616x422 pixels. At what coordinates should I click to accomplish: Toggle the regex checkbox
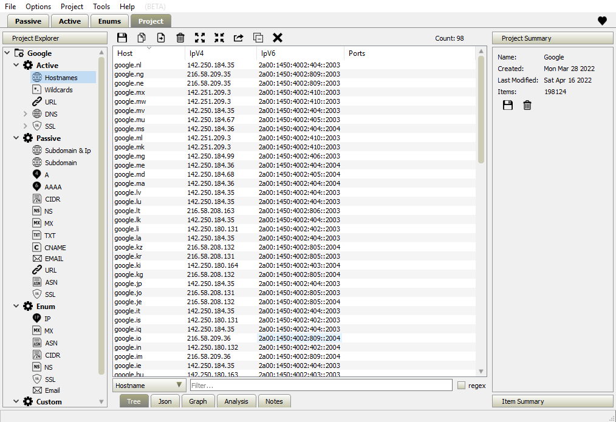461,386
